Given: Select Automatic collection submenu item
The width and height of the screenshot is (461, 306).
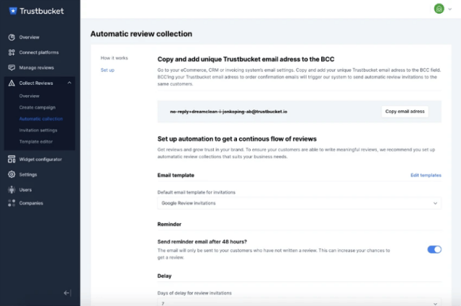Looking at the screenshot, I should [x=41, y=119].
